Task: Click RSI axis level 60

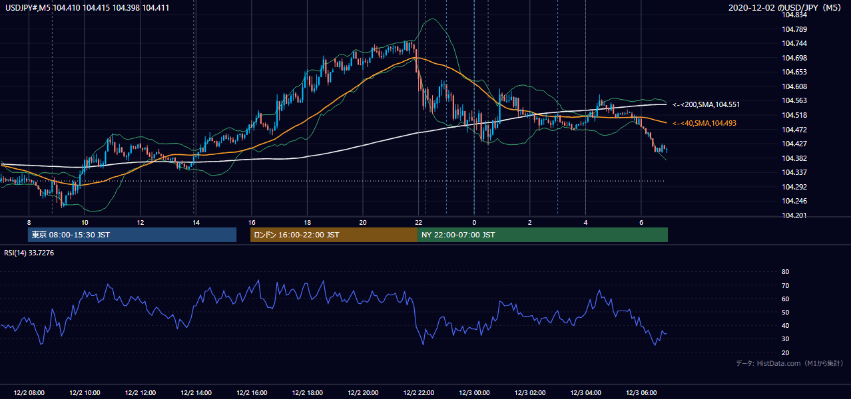Action: pyautogui.click(x=785, y=299)
